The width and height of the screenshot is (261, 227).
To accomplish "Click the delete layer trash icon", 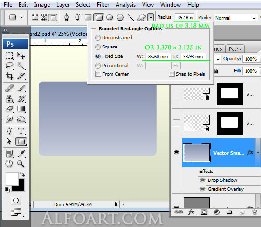I will click(x=254, y=212).
